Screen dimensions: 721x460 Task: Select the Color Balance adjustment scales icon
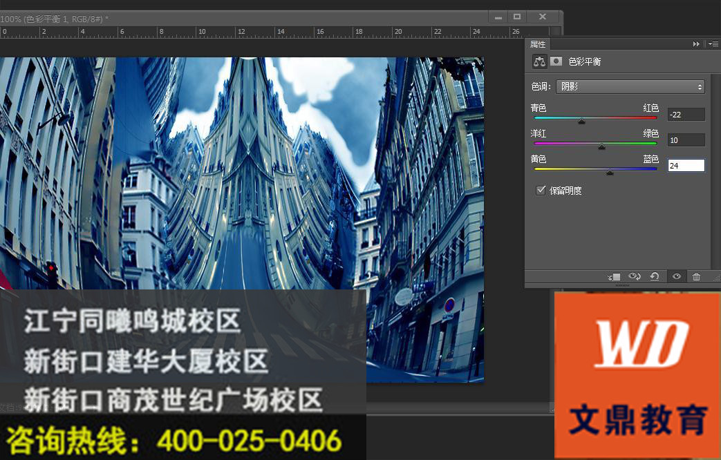539,61
